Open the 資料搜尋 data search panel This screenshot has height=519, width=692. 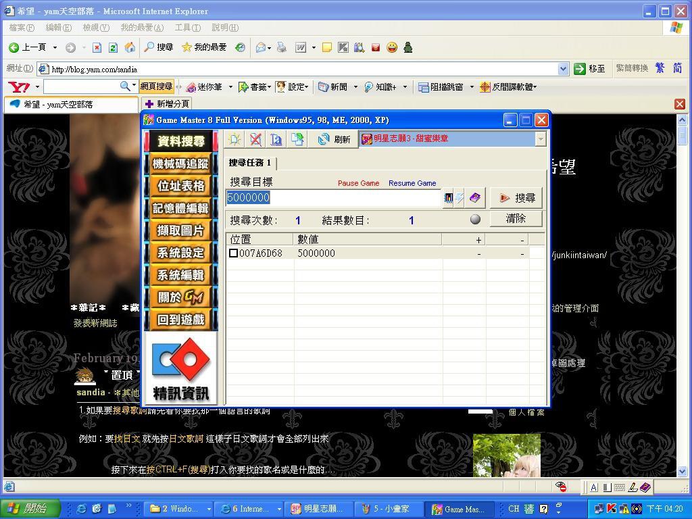coord(181,141)
